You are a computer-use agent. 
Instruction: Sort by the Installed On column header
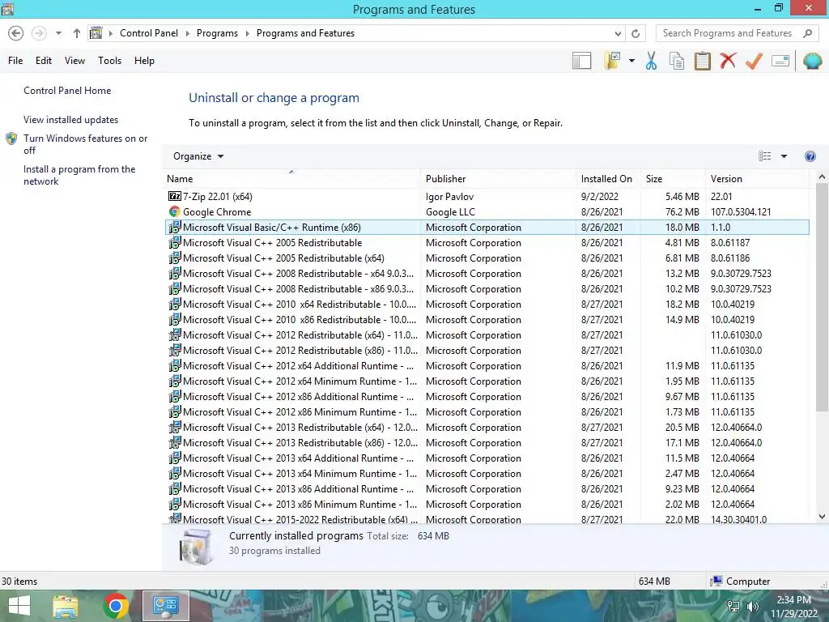(607, 179)
